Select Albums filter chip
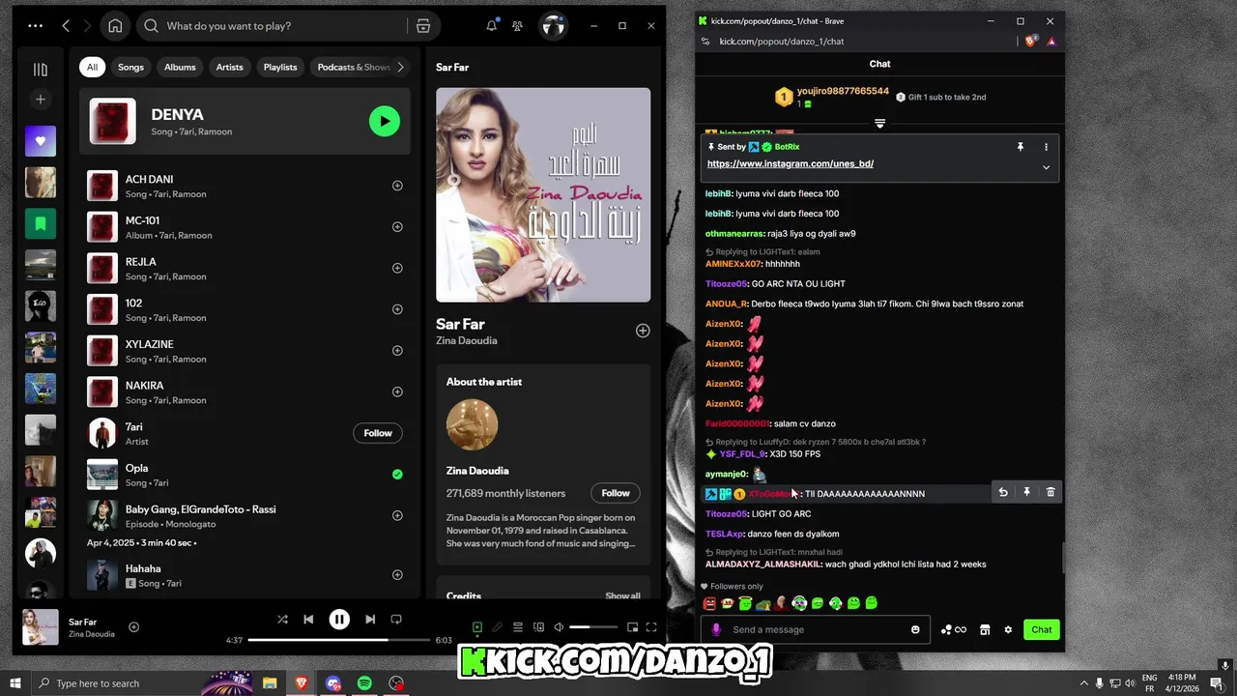 (x=180, y=67)
